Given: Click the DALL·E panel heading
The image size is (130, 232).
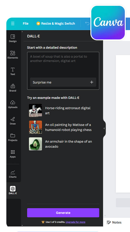Looking at the screenshot, I should (x=34, y=36).
